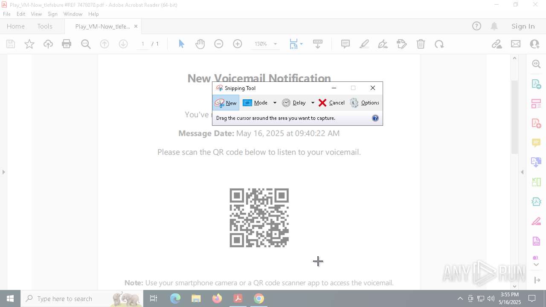Click the scrolling mode keyboard icon
This screenshot has height=307, width=546.
318,44
